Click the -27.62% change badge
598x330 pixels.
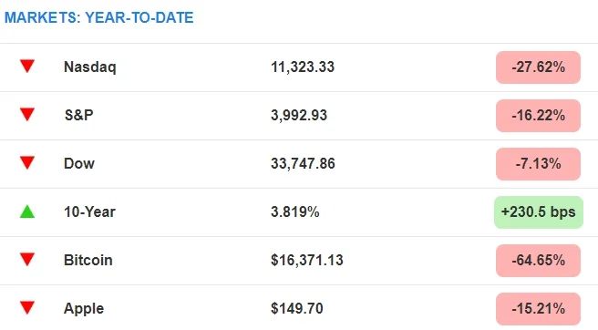click(538, 67)
